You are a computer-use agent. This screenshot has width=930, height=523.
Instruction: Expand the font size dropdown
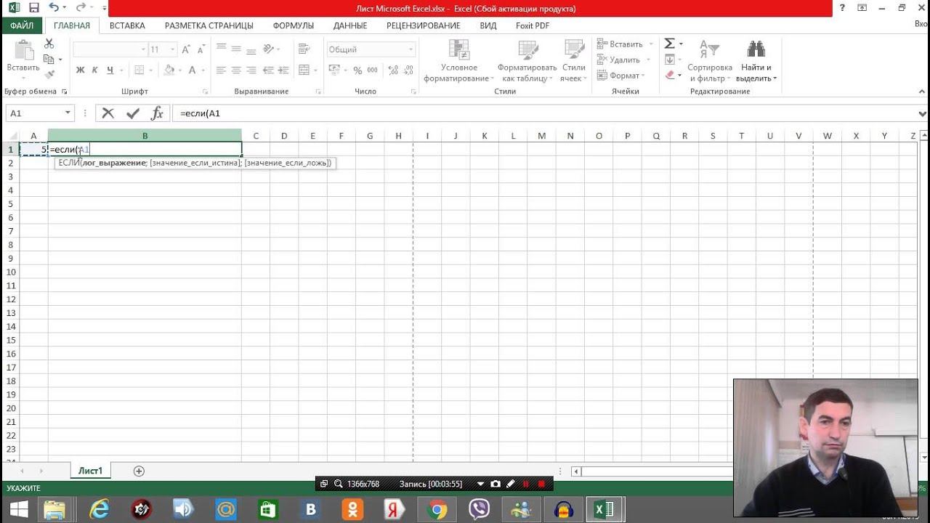[172, 49]
